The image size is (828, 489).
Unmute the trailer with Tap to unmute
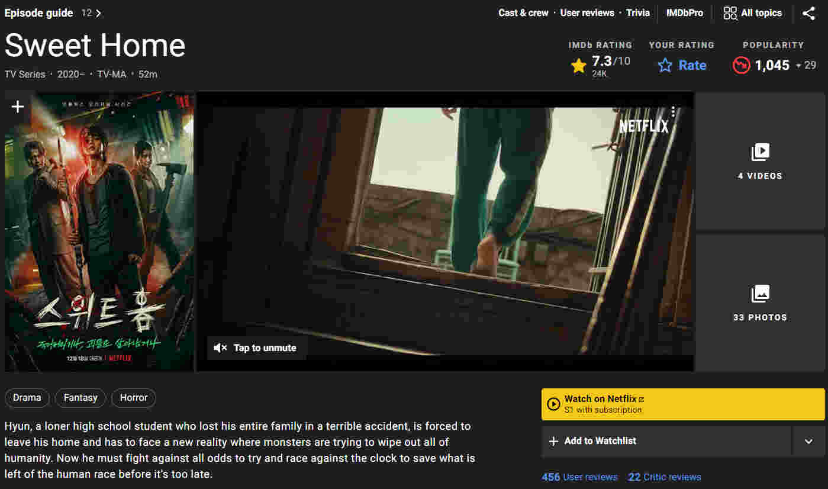[x=257, y=348]
